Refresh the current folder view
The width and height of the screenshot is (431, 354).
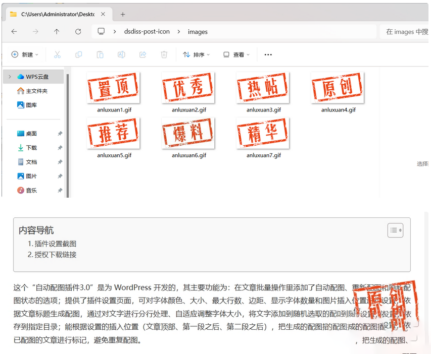78,31
